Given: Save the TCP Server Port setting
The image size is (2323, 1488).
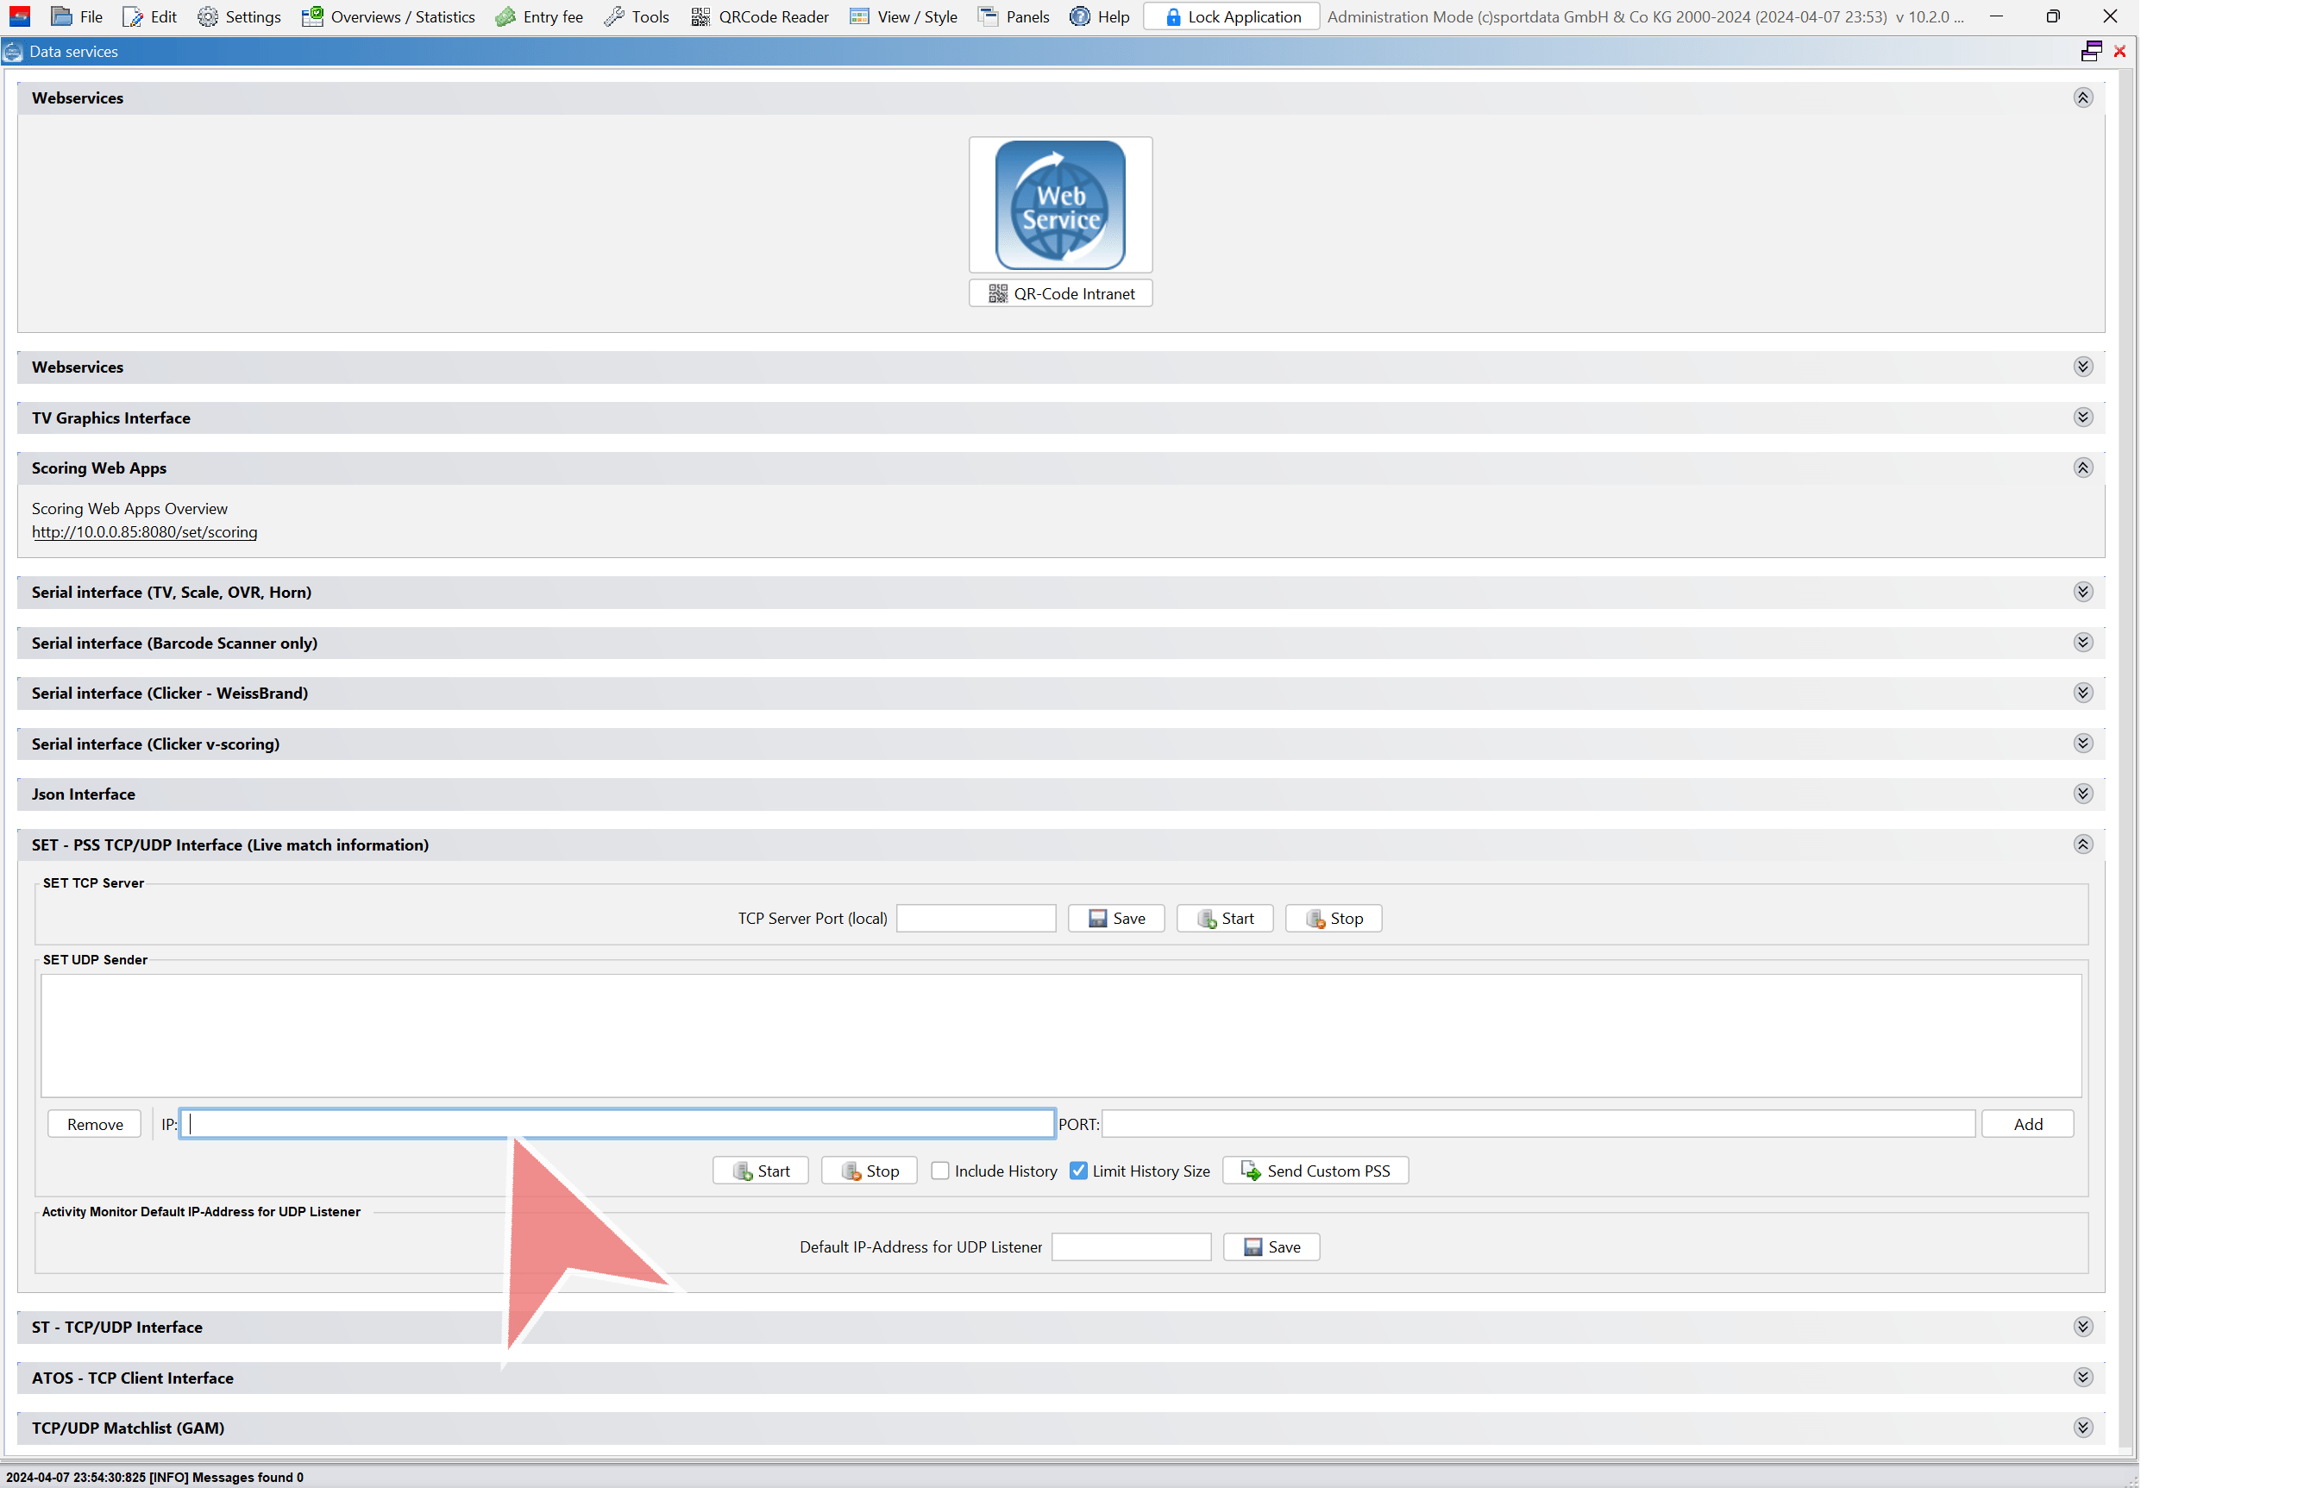Looking at the screenshot, I should 1116,918.
